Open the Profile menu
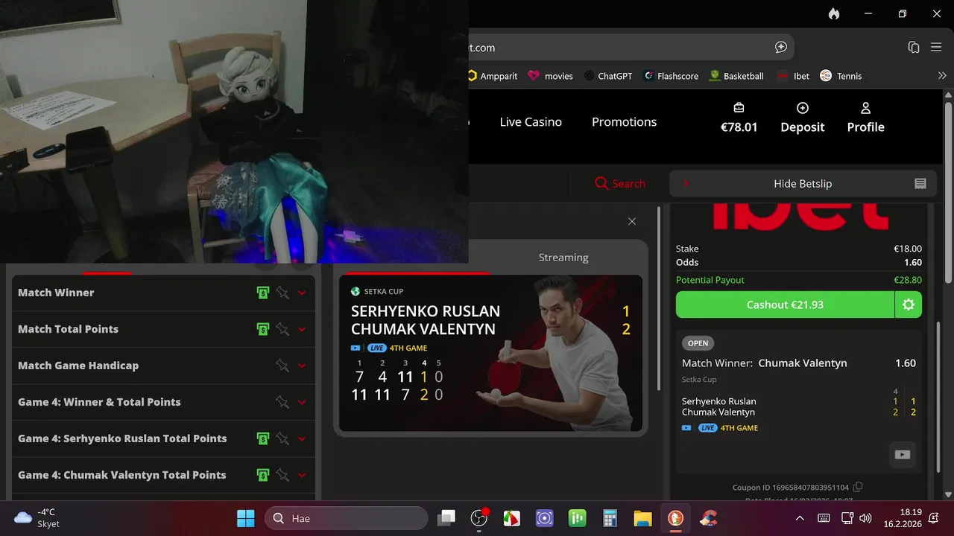The width and height of the screenshot is (954, 536). 865,118
